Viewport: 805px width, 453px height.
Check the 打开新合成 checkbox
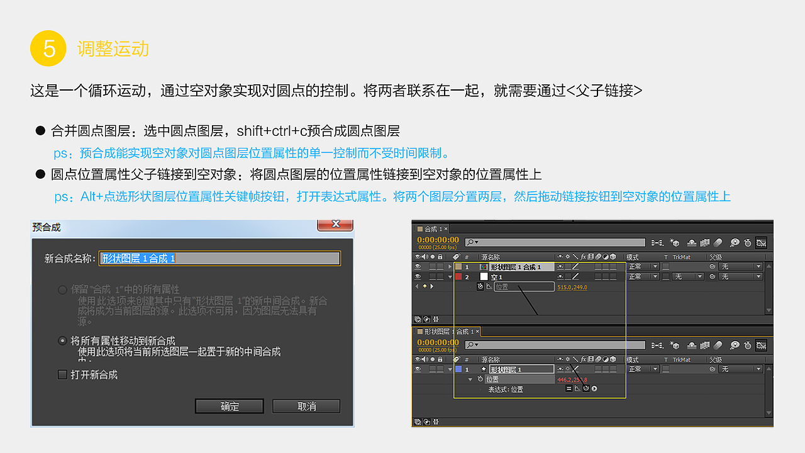[62, 374]
